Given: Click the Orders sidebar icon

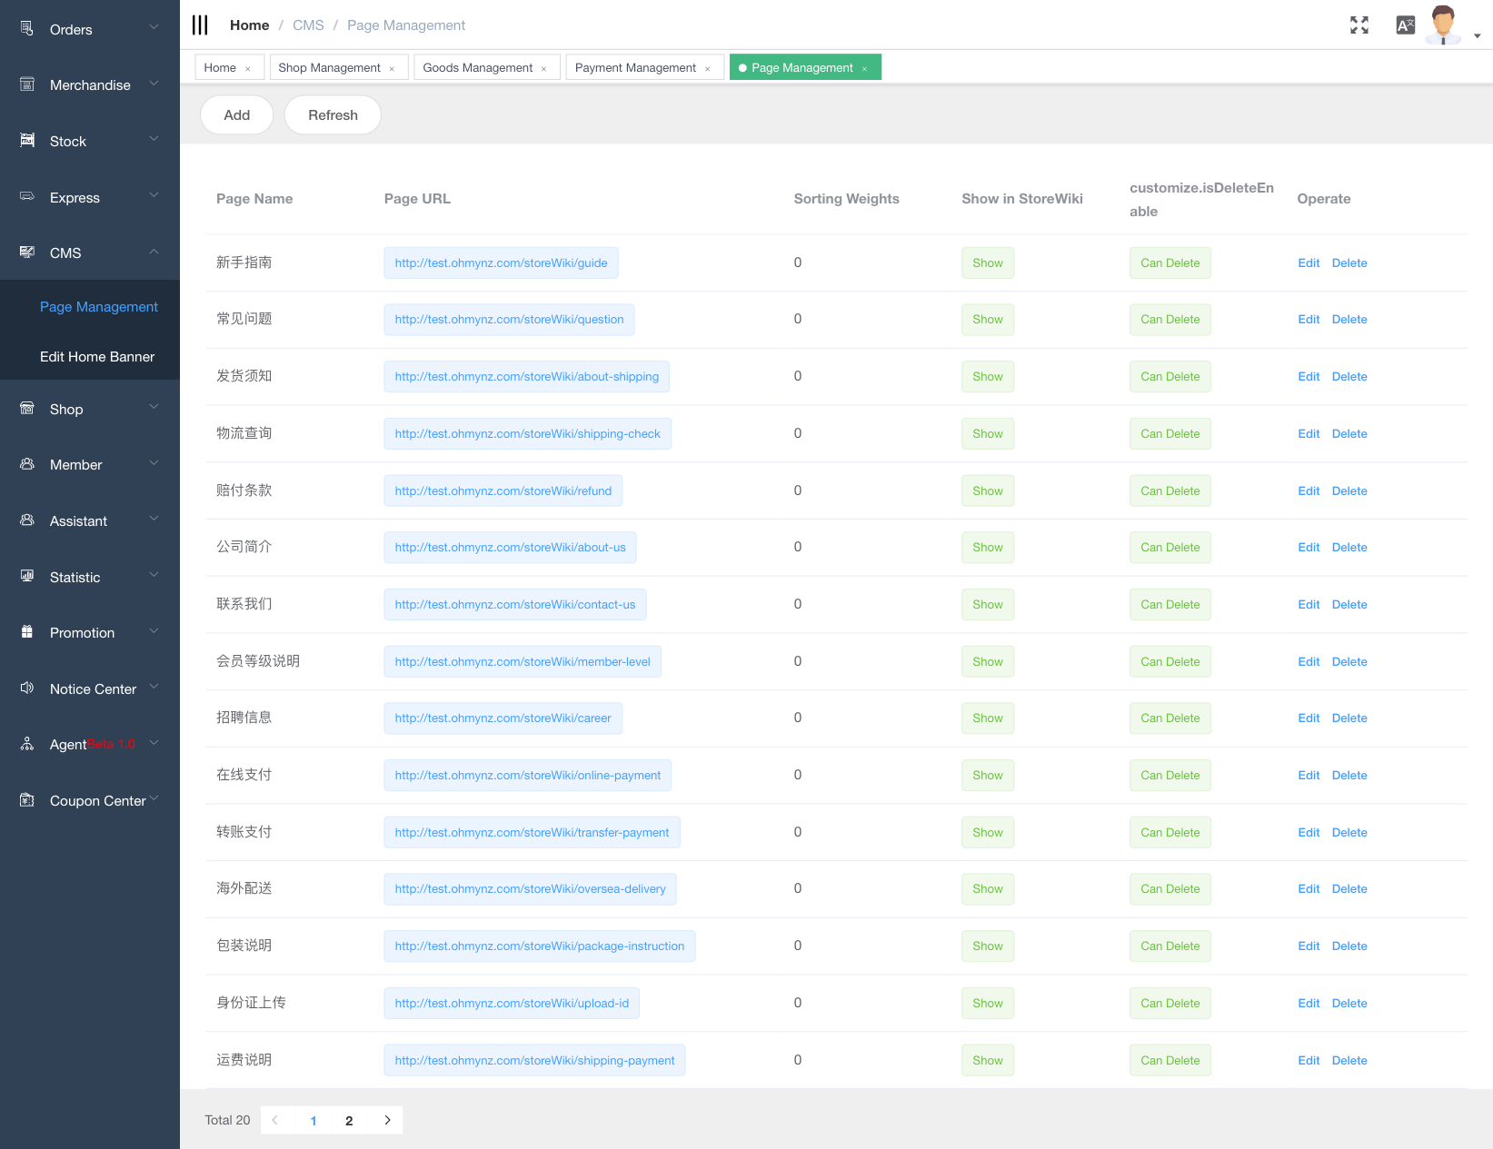Looking at the screenshot, I should 27,29.
